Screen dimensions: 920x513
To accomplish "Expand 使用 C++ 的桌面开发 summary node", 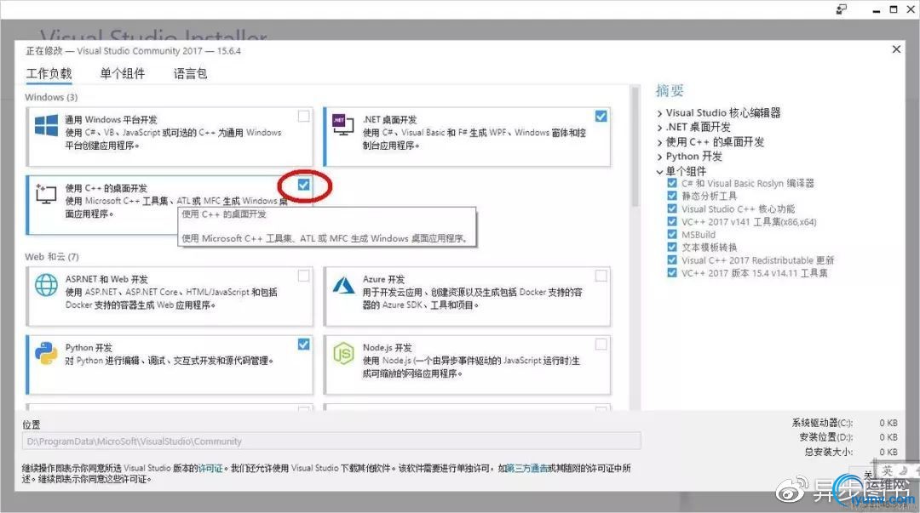I will [x=660, y=142].
